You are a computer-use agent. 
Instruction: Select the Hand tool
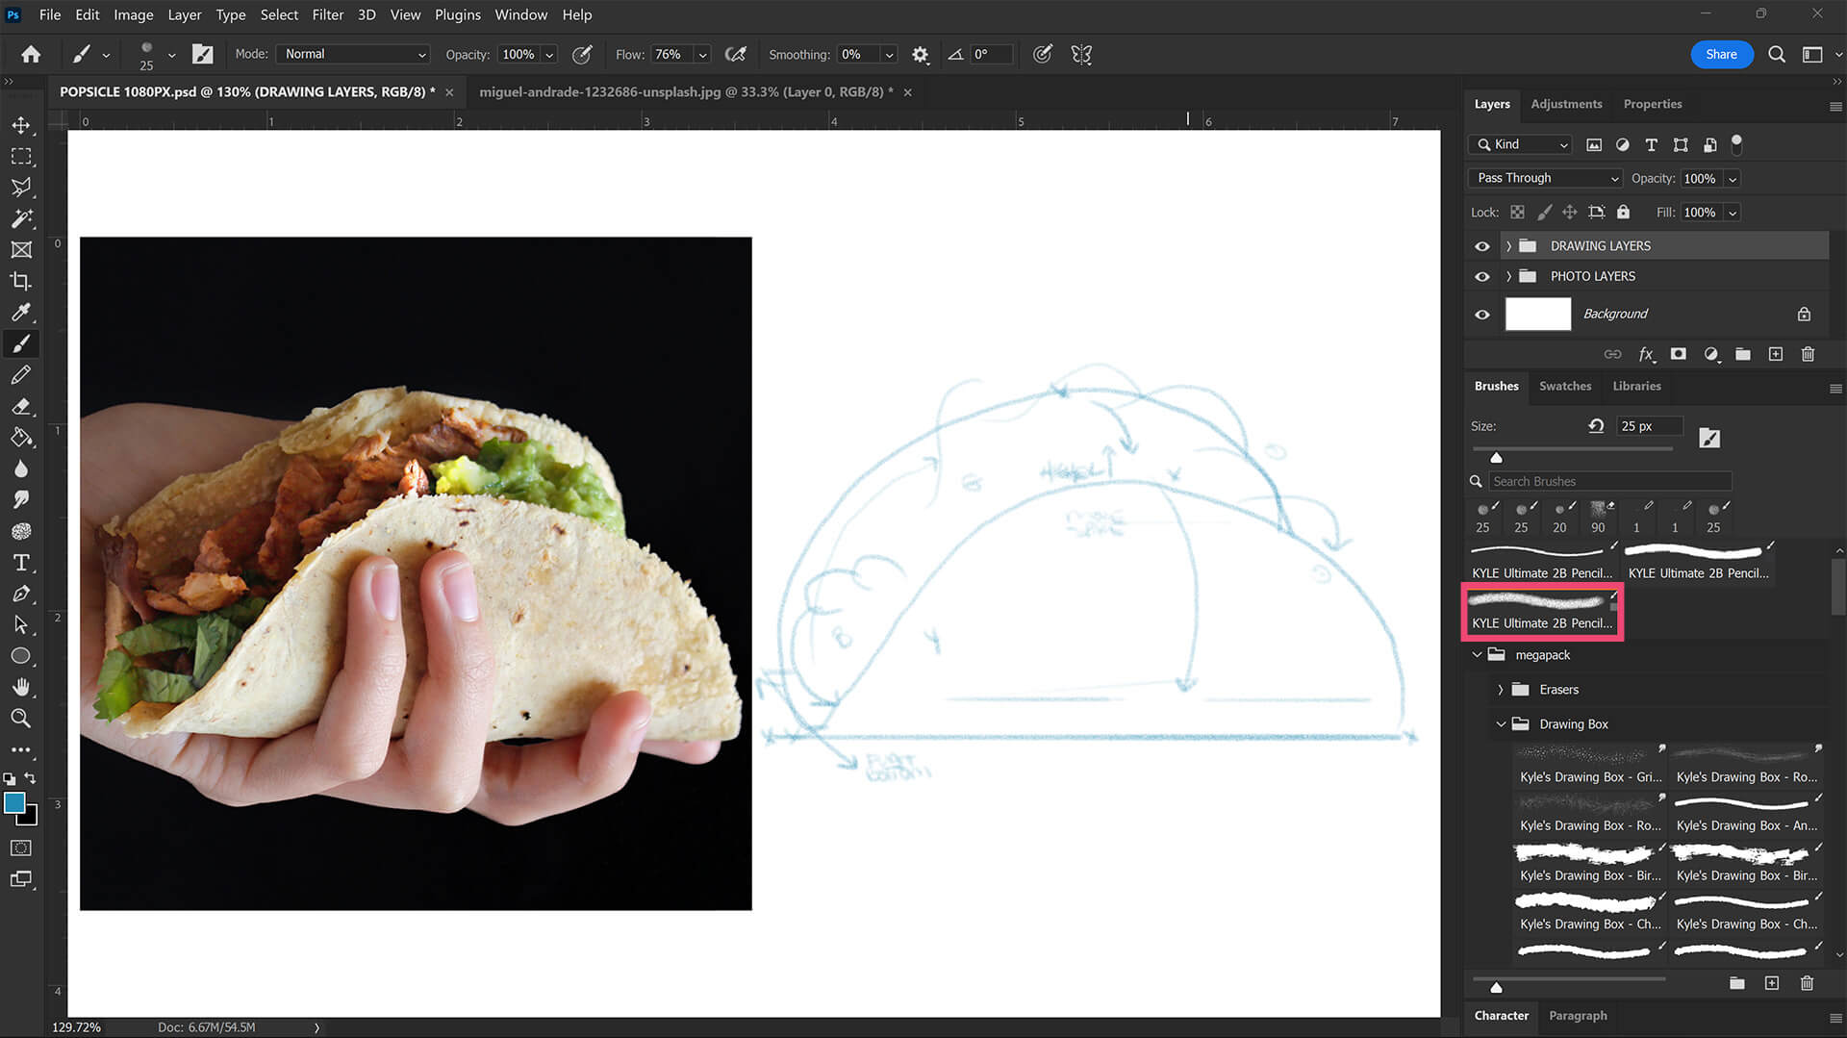tap(21, 687)
